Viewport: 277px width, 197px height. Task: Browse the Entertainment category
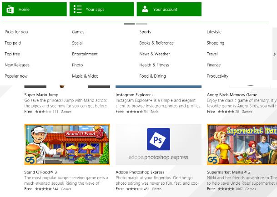[x=85, y=54]
